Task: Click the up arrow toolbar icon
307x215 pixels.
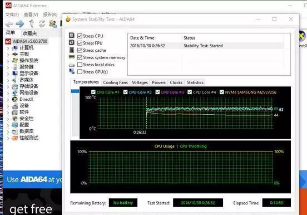Action: click(31, 24)
